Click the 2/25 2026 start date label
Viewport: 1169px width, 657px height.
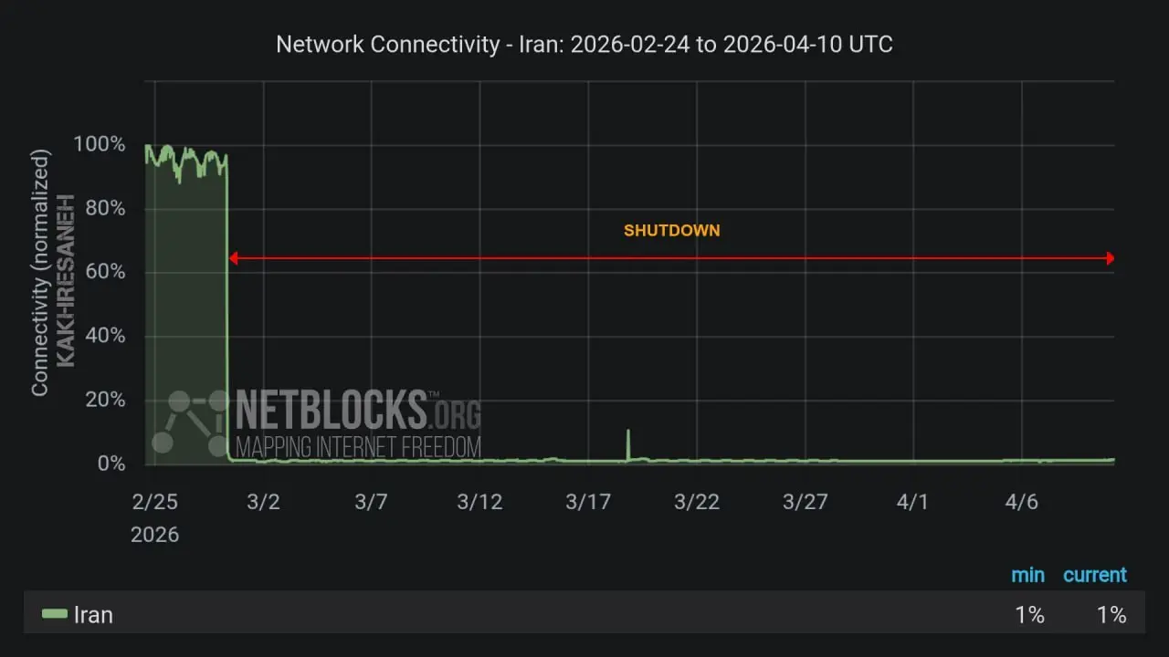tap(155, 517)
